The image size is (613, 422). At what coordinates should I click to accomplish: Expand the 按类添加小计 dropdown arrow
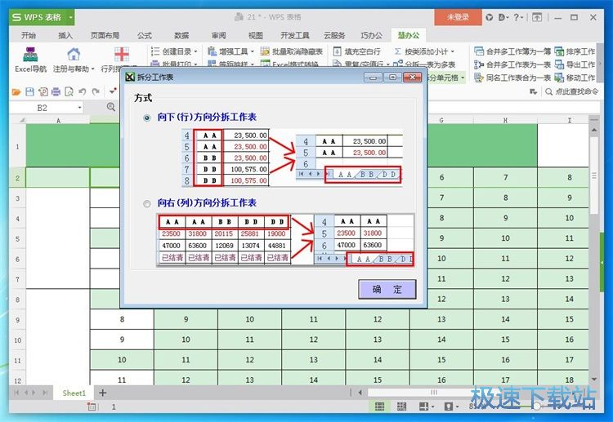(453, 51)
